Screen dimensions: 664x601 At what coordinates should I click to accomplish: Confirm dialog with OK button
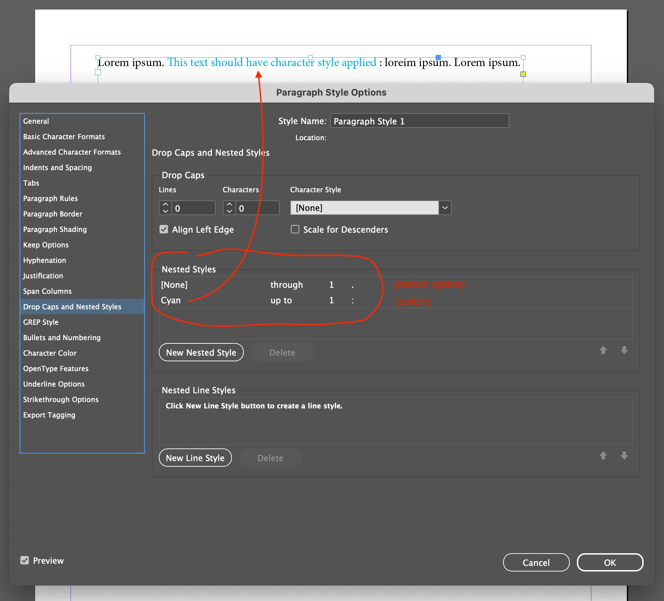(610, 562)
